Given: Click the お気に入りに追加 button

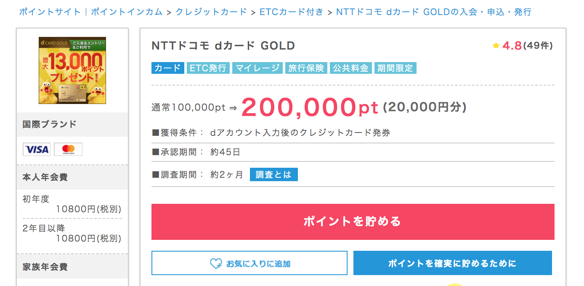Looking at the screenshot, I should 250,263.
